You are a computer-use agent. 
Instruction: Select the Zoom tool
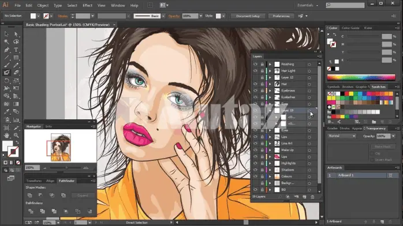point(16,135)
